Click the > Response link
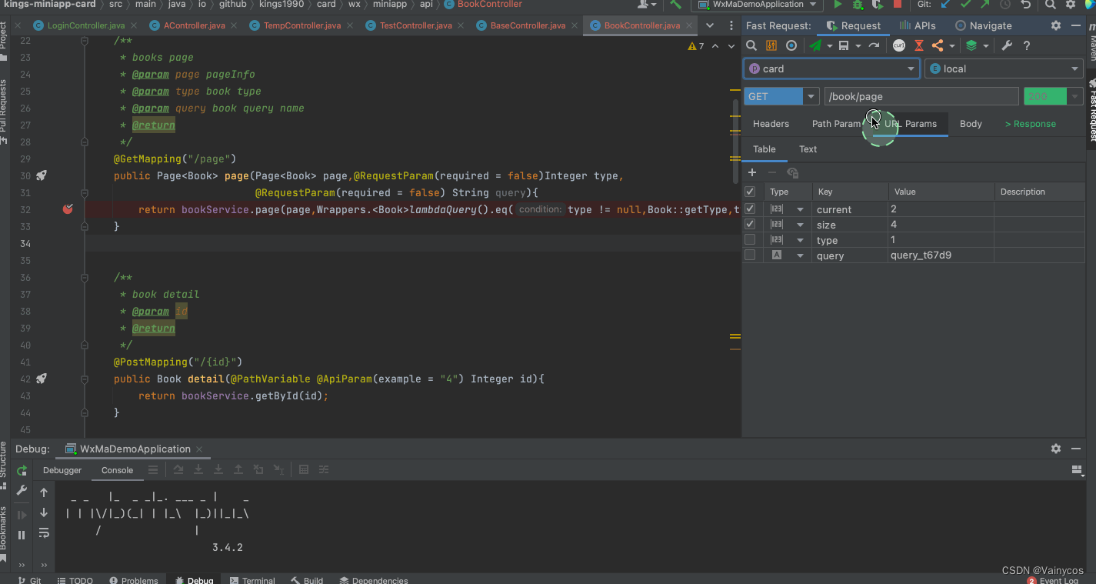This screenshot has width=1096, height=584. 1030,124
